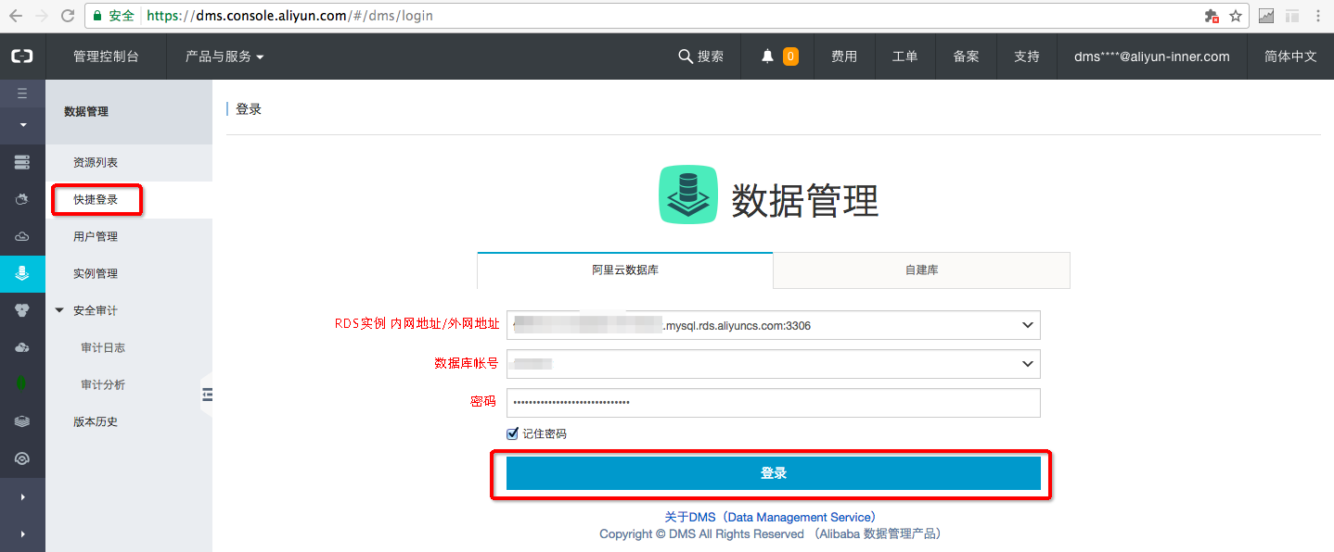Open the 费用 menu in the top bar
Image resolution: width=1334 pixels, height=552 pixels.
tap(844, 56)
